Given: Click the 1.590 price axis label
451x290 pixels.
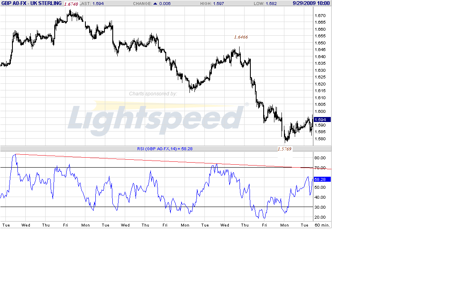Looking at the screenshot, I should [x=320, y=125].
